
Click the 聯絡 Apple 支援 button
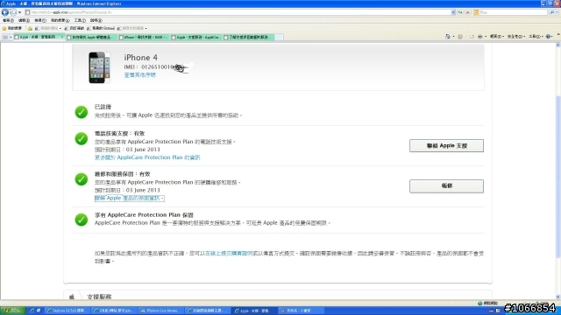point(446,146)
